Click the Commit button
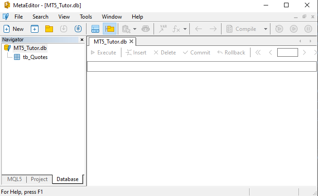 (x=196, y=53)
